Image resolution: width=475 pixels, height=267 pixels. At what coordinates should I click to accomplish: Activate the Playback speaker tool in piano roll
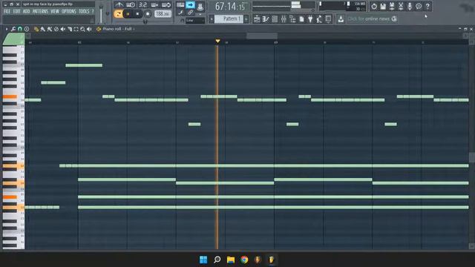(89, 29)
